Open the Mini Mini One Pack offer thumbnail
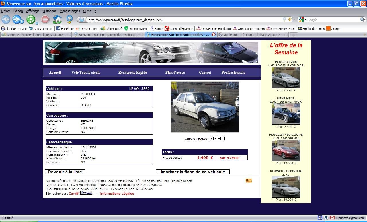This screenshot has height=222, width=367. (x=286, y=114)
